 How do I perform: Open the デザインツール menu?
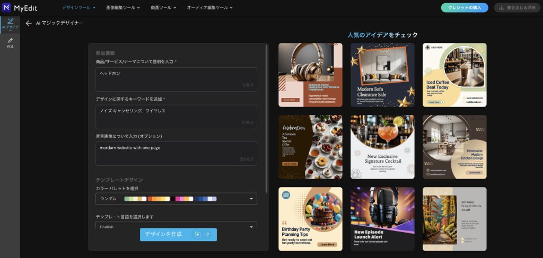point(79,8)
